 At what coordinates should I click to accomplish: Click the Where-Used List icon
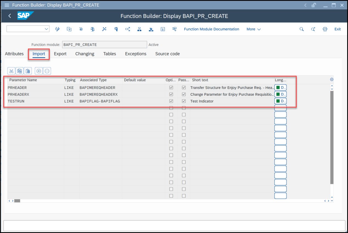(128, 29)
